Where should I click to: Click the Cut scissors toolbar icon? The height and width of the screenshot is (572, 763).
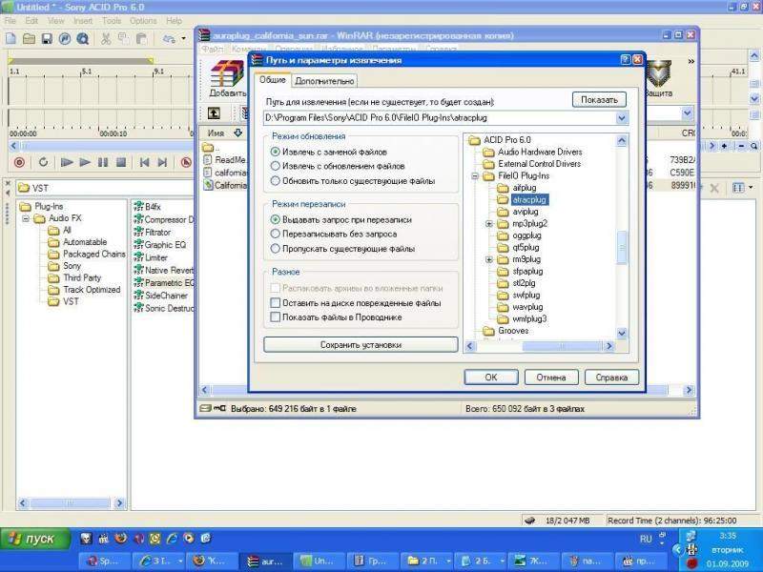click(x=107, y=39)
